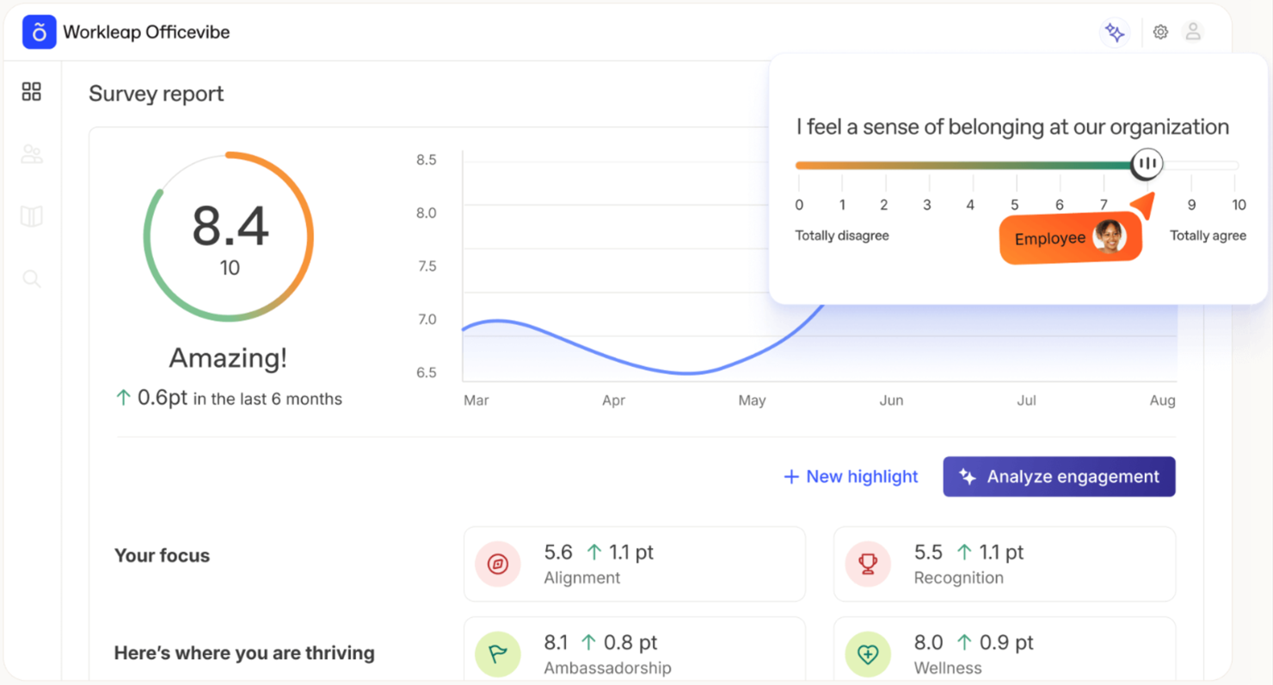The width and height of the screenshot is (1273, 685).
Task: Click the belonging slider handle
Action: pyautogui.click(x=1147, y=163)
